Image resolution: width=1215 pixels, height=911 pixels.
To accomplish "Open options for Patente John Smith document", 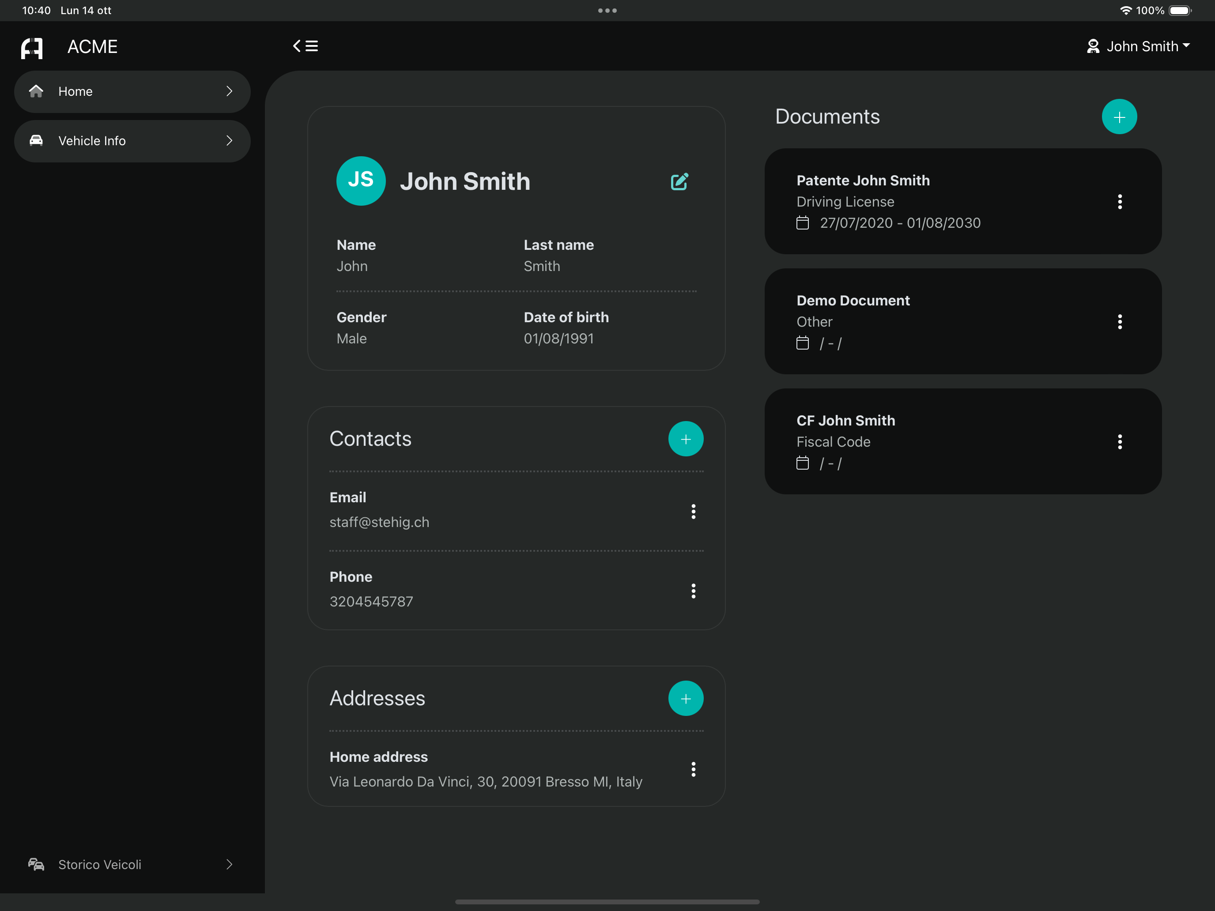I will tap(1120, 202).
